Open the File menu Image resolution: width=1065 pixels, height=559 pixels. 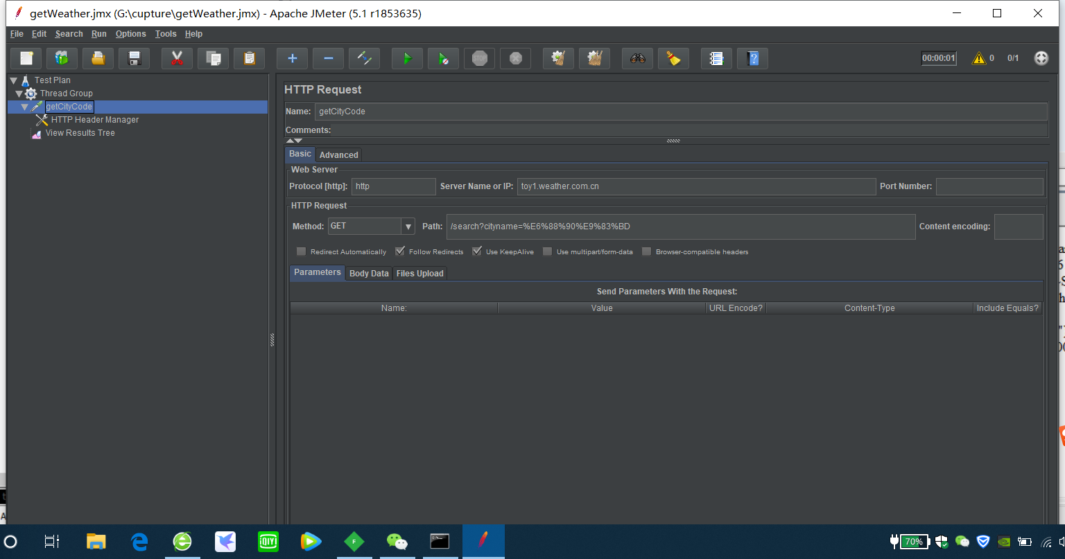(17, 34)
